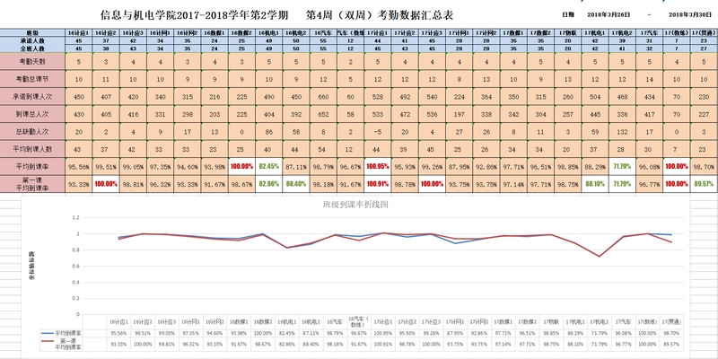718x359 pixels.
Task: Select the 到课总人次 row label cell
Action: 33,115
